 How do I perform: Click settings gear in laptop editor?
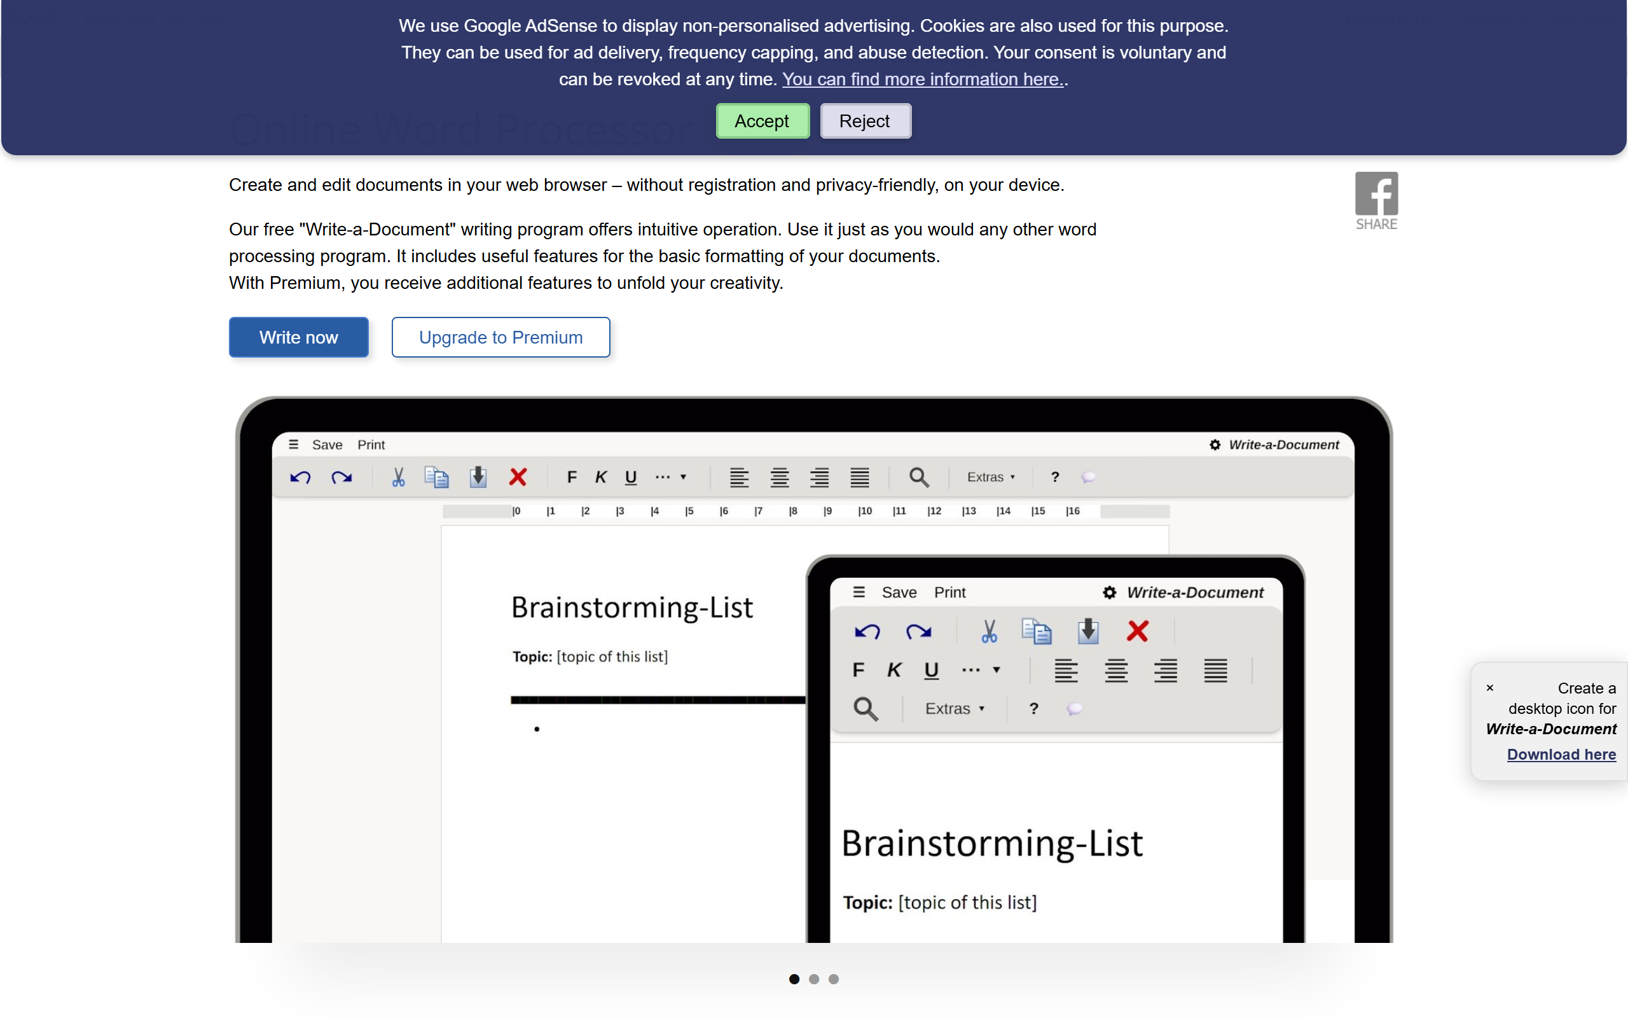[1215, 445]
